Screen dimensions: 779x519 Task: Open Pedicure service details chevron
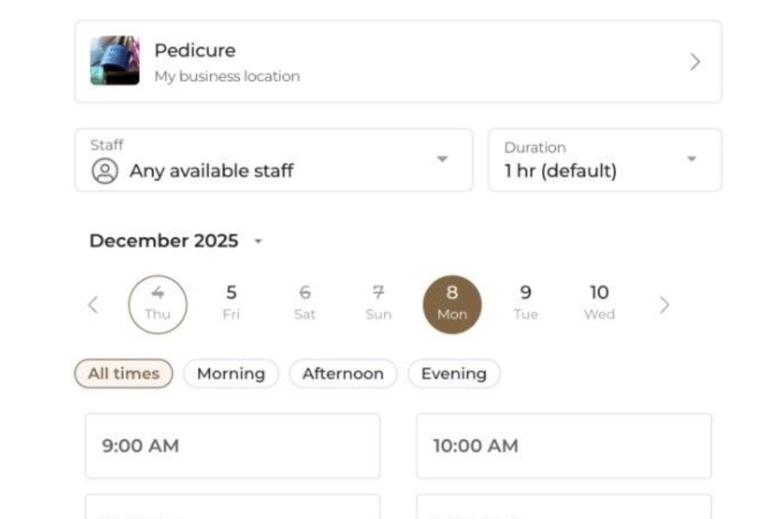click(x=695, y=62)
